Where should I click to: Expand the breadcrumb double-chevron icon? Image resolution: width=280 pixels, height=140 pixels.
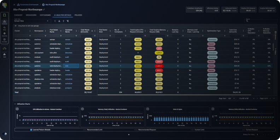[x=14, y=5]
